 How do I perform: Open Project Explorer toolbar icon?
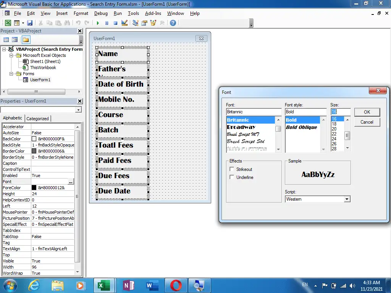[136, 23]
